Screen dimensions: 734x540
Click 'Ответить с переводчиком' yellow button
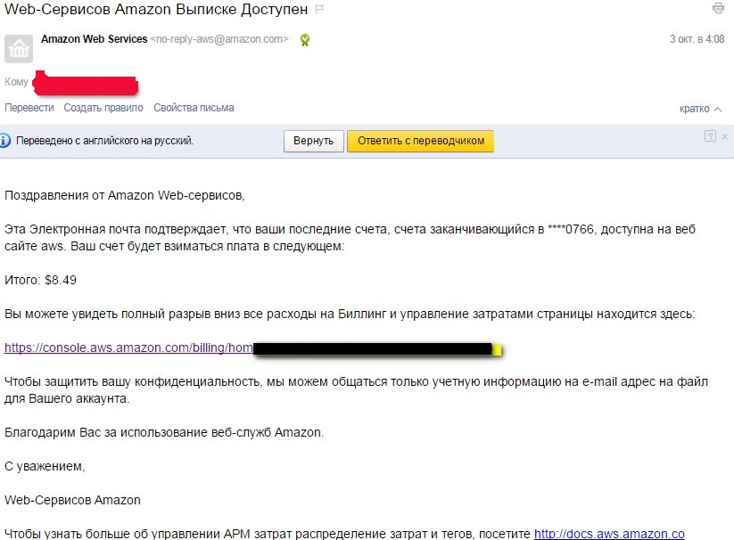(x=420, y=141)
